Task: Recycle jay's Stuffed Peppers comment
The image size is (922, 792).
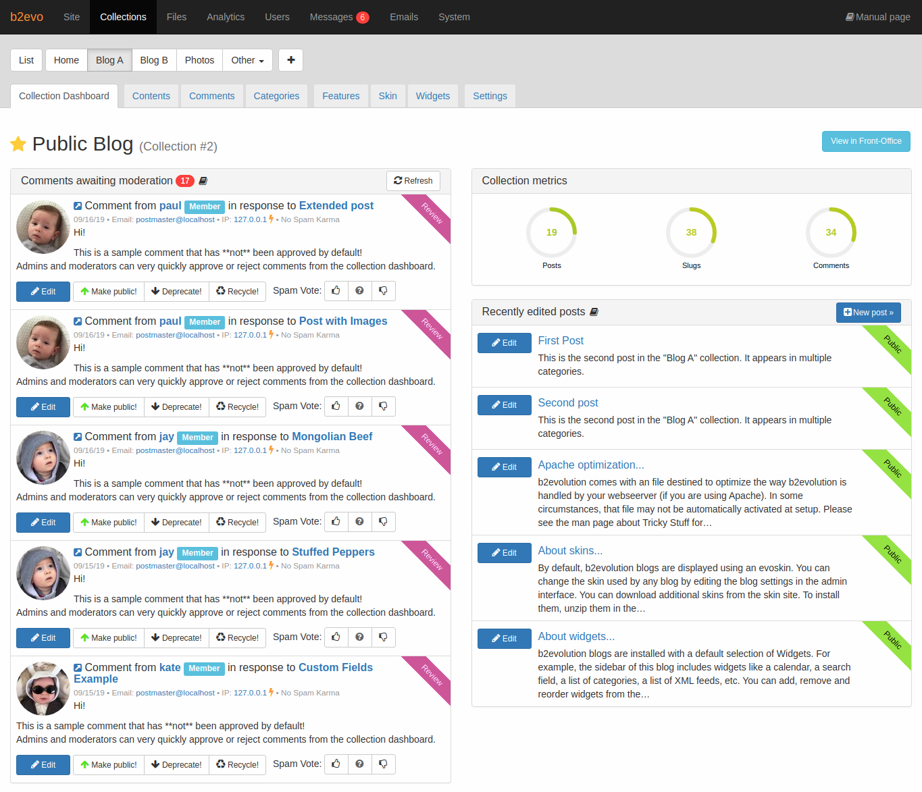Action: [x=238, y=637]
